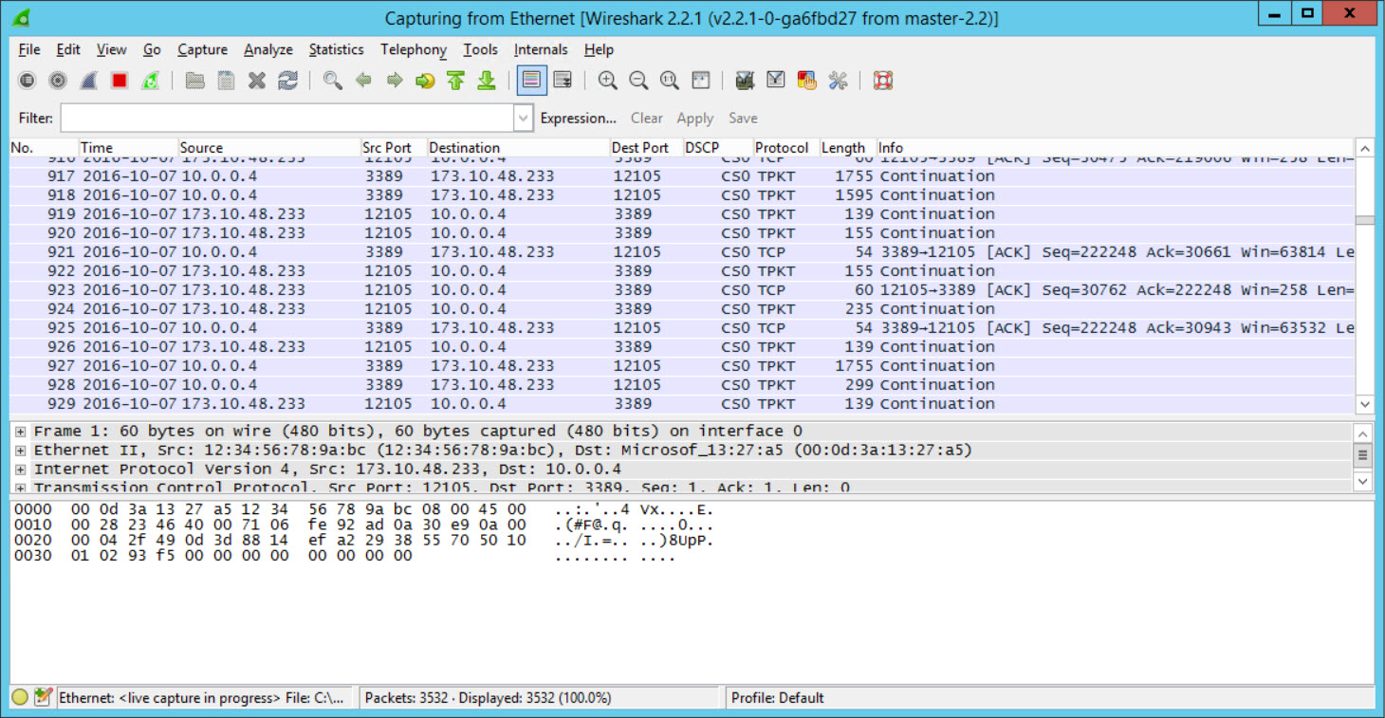Find a packet with magnifier icon
The image size is (1385, 718).
point(332,81)
